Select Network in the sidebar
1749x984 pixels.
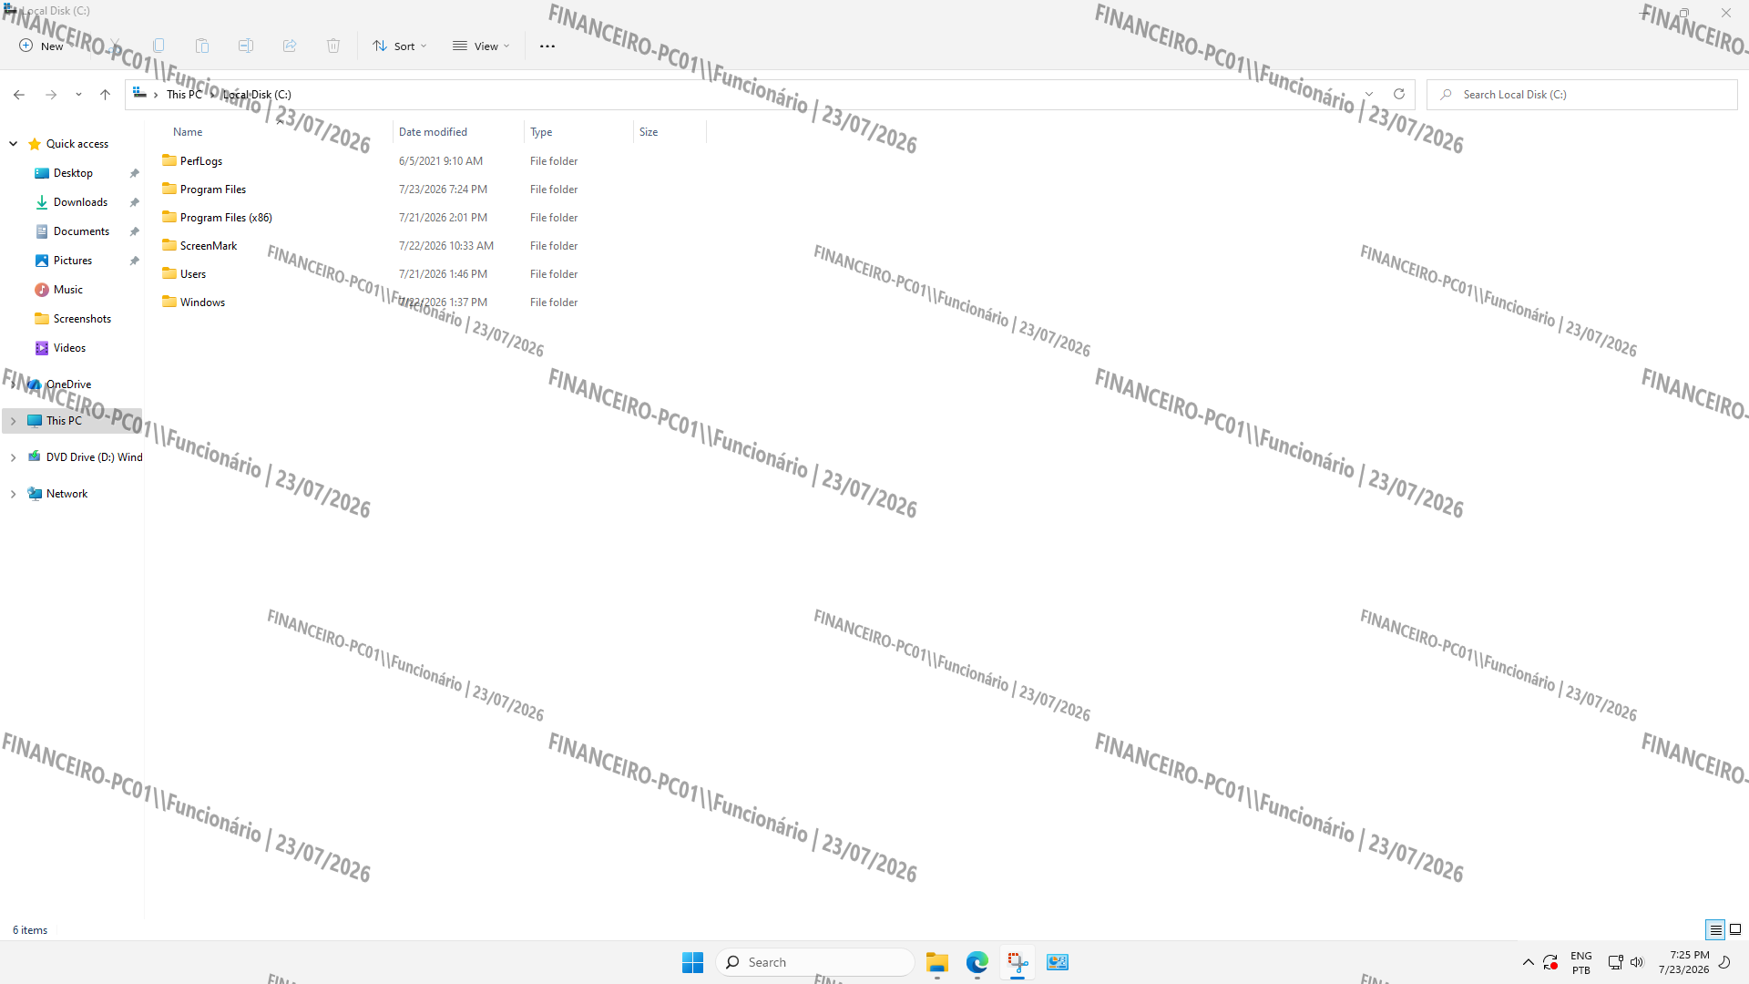pos(66,494)
